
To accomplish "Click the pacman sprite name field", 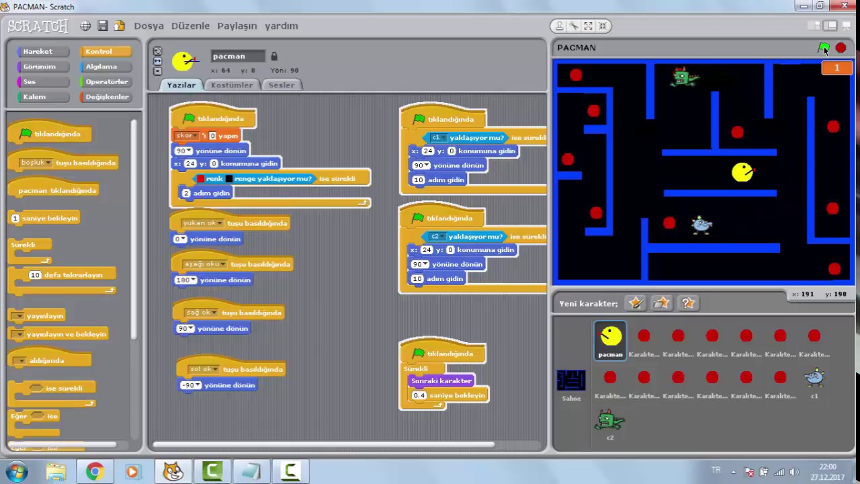I will tap(239, 56).
